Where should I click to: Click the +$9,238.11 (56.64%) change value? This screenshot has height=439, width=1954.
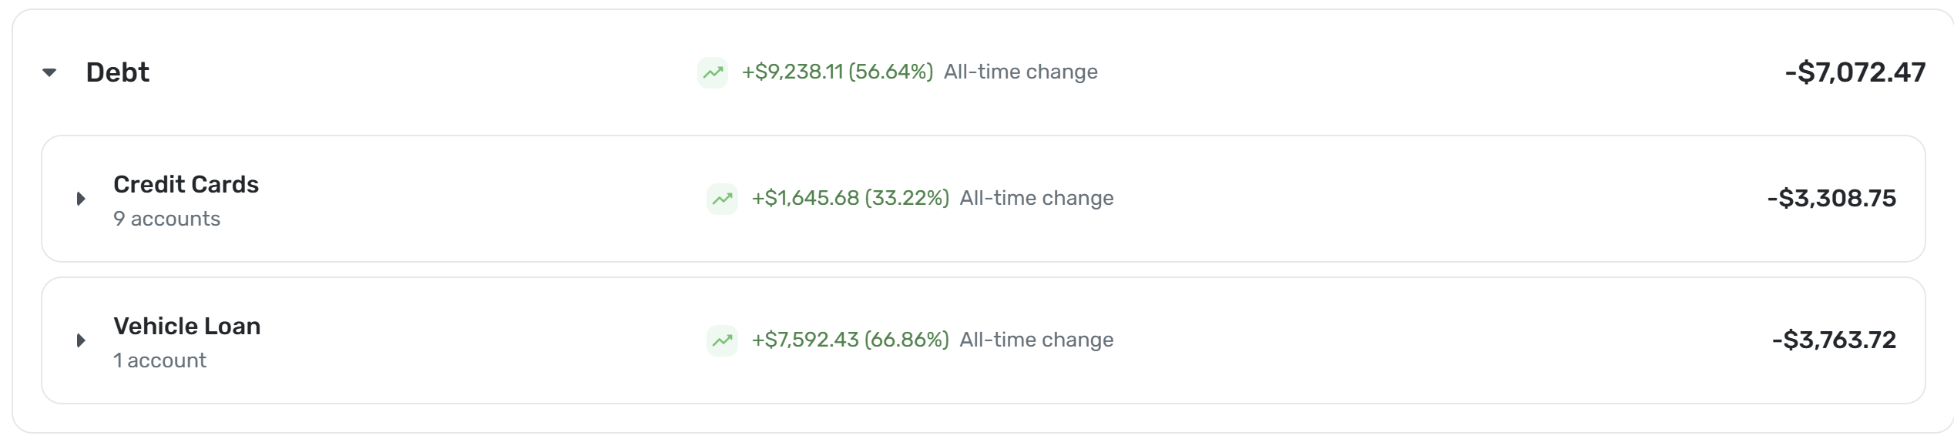[837, 72]
